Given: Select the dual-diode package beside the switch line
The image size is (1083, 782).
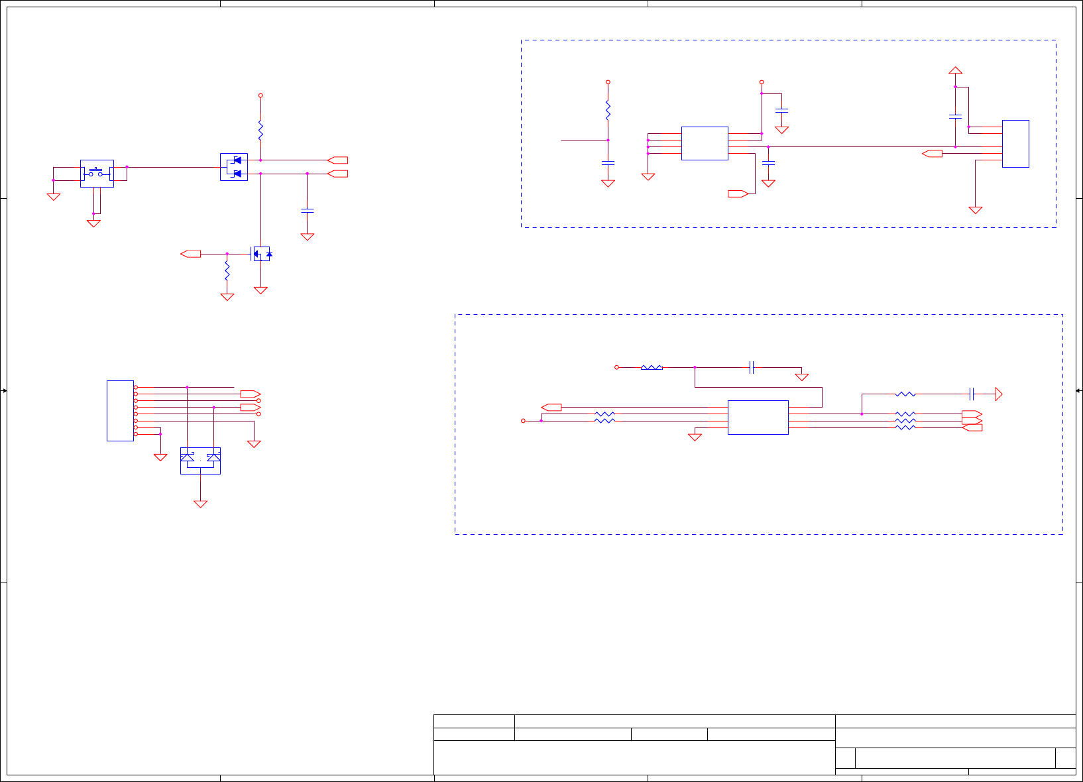Looking at the screenshot, I should pos(234,167).
